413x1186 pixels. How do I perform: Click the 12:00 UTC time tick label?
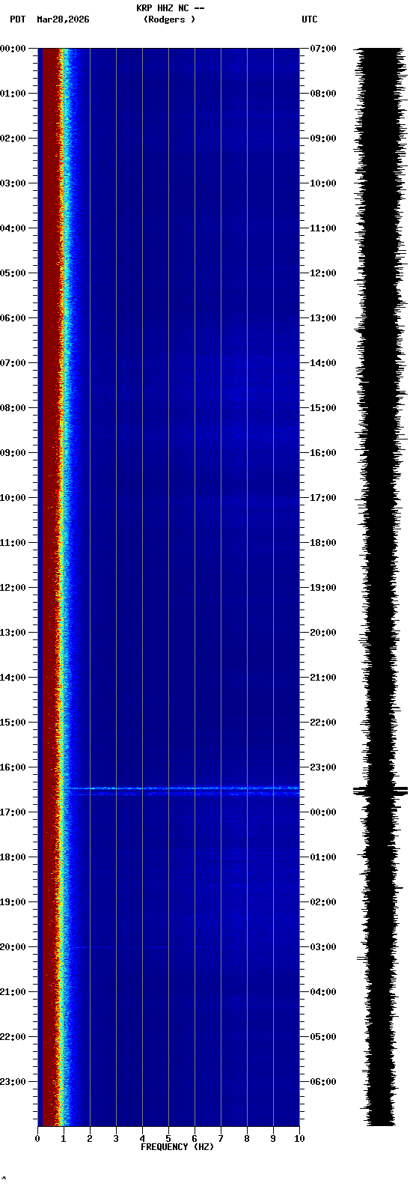[x=323, y=273]
